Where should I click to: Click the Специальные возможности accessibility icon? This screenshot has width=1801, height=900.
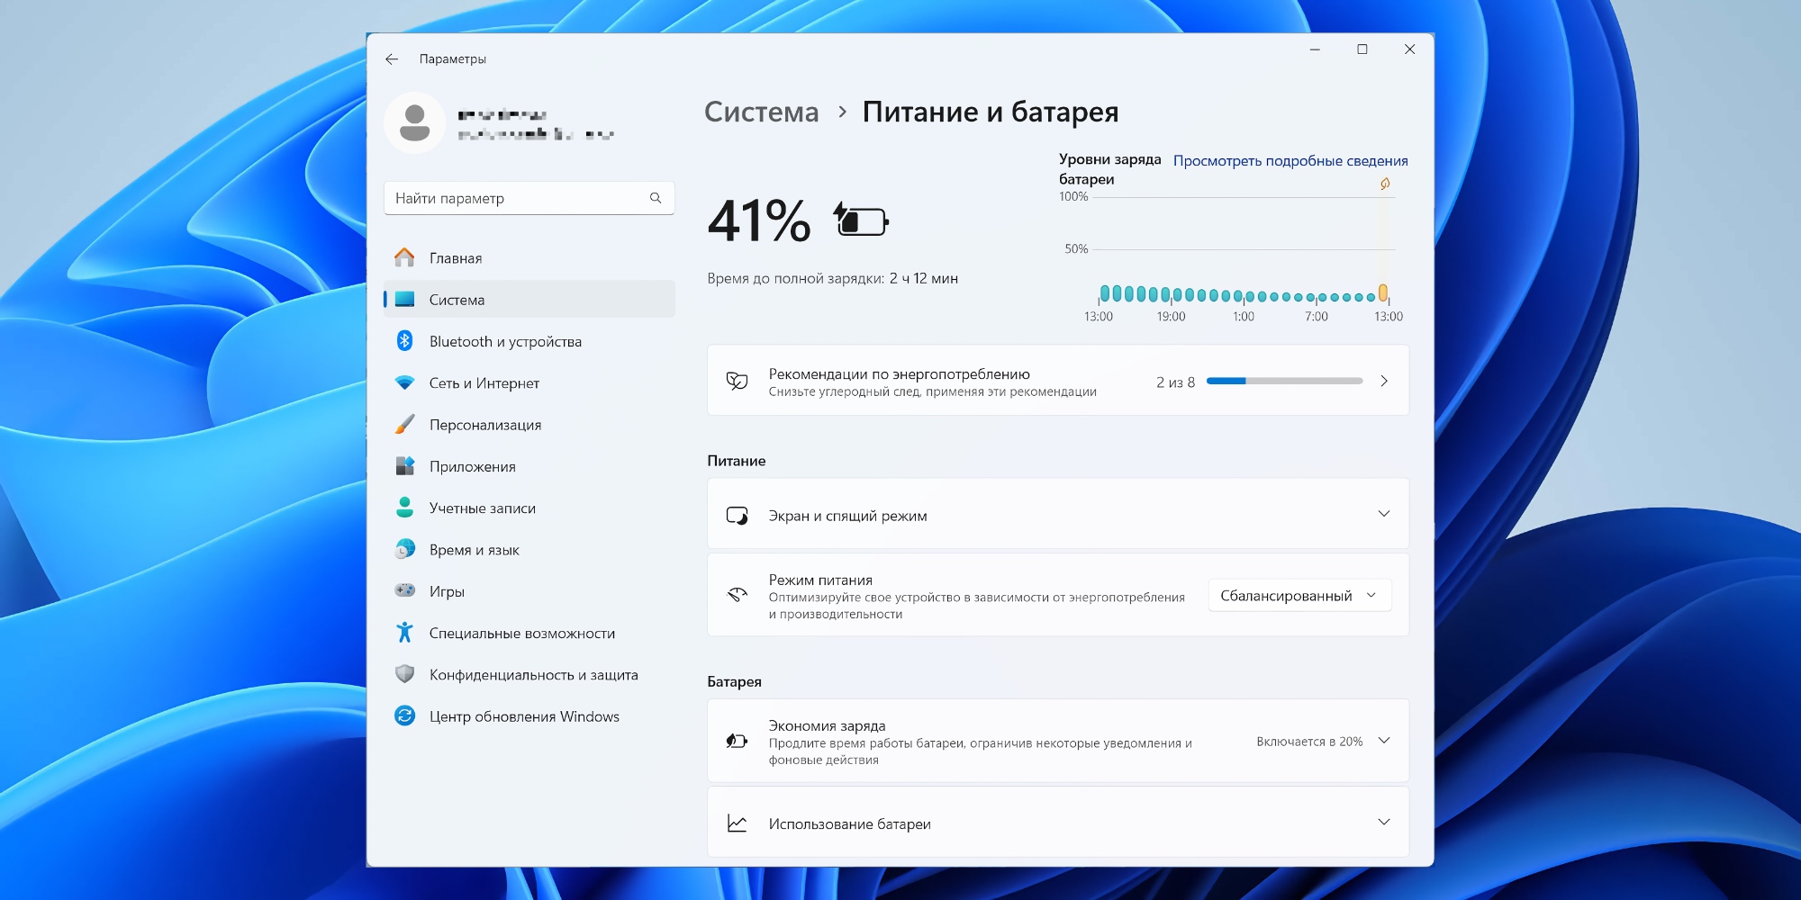(x=404, y=633)
